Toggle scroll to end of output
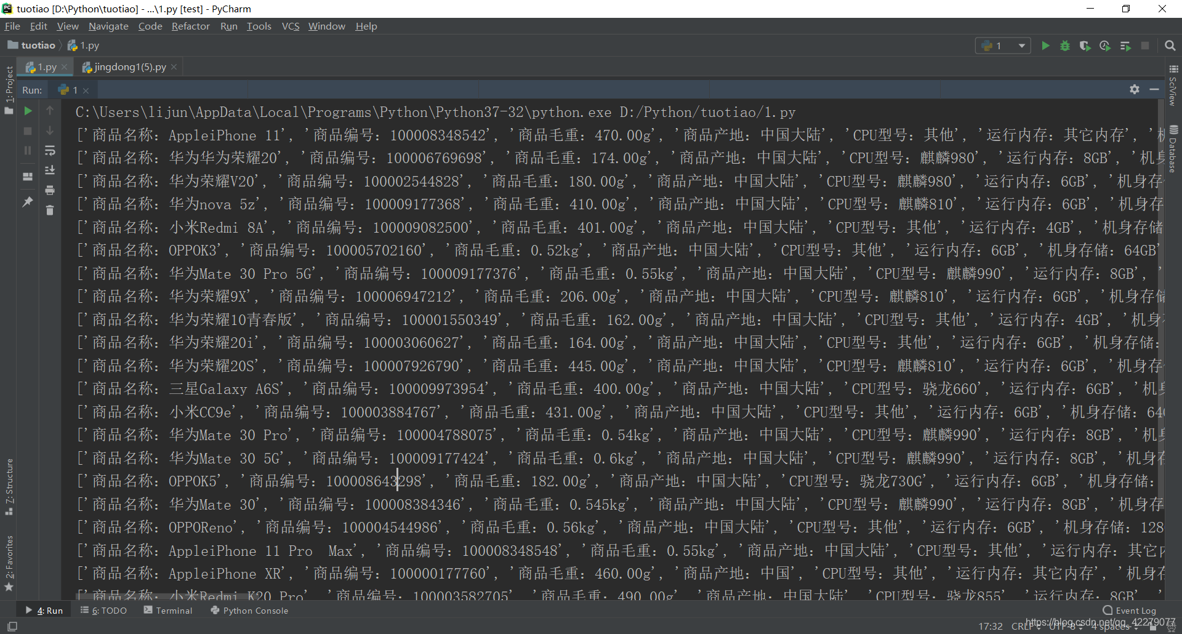 [50, 171]
